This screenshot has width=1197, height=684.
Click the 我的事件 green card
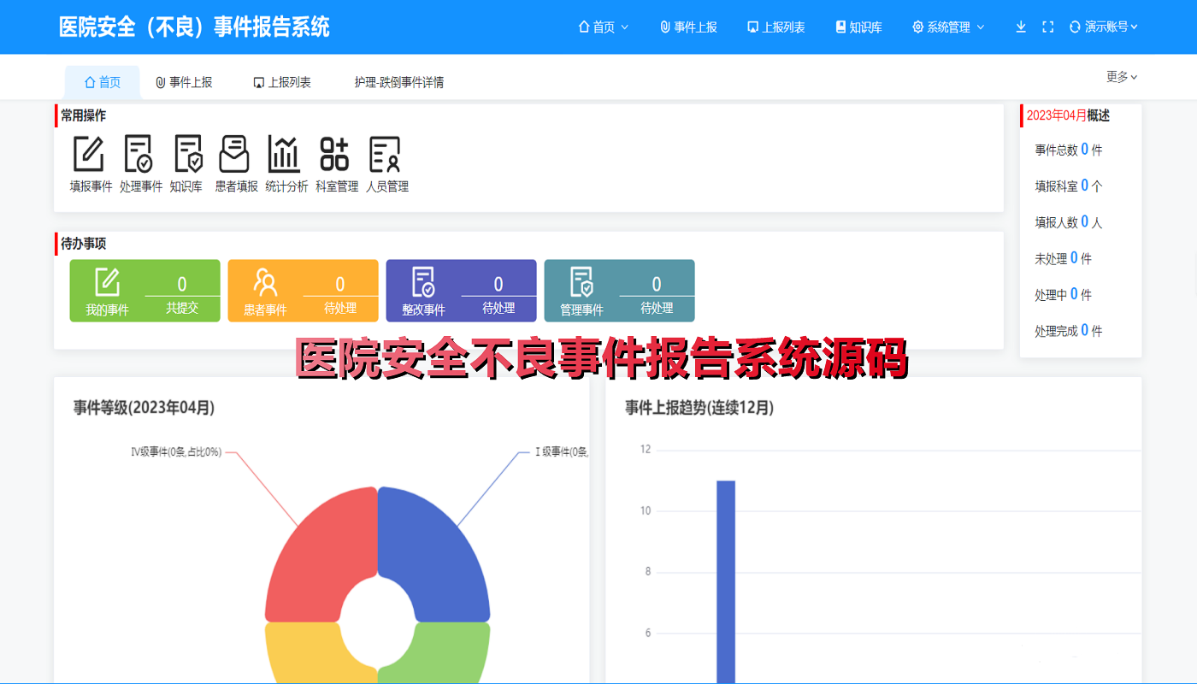click(144, 291)
